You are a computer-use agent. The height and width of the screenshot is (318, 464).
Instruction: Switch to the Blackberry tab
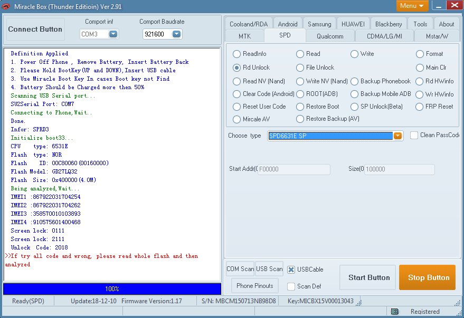click(389, 24)
